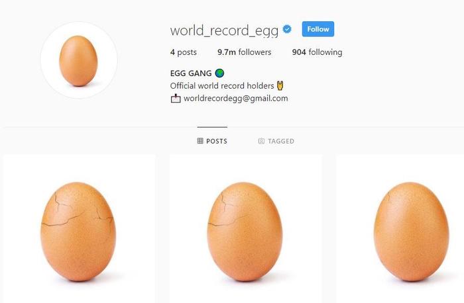The image size is (464, 303).
Task: Click the globe emoji after EGG GANG
Action: click(219, 73)
